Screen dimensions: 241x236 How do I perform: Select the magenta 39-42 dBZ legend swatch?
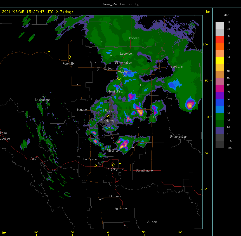(220, 88)
